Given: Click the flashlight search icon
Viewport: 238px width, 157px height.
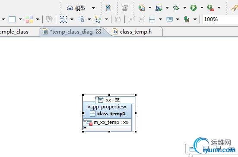Looking at the screenshot, I should click(235, 8).
